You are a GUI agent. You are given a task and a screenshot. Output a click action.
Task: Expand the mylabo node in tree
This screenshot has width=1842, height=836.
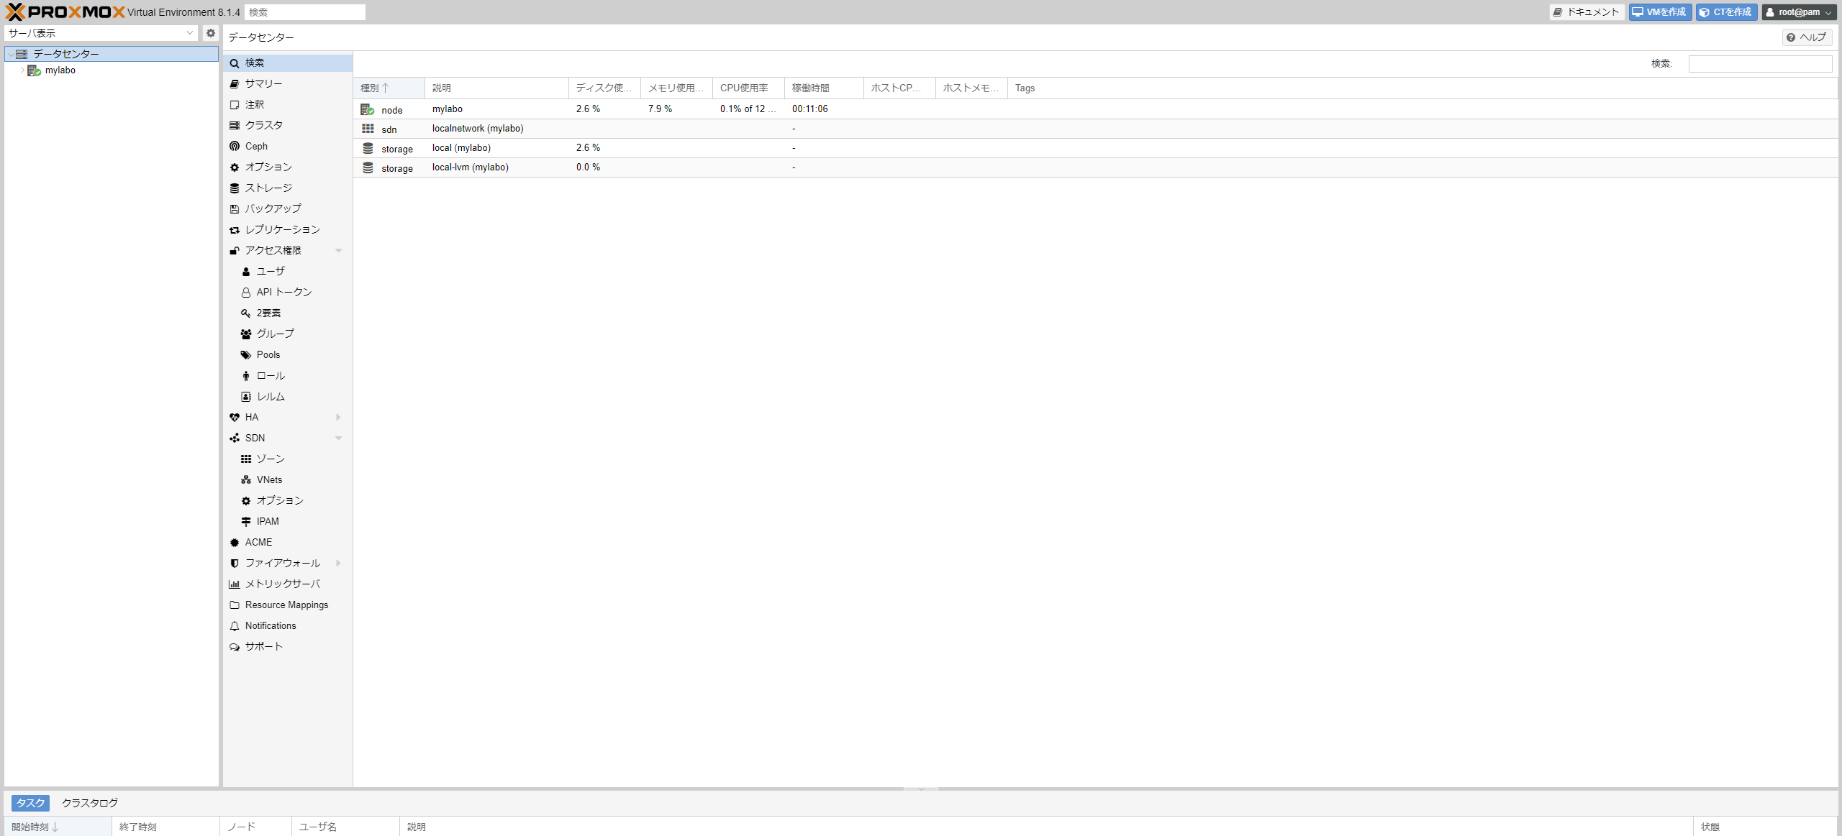(22, 70)
